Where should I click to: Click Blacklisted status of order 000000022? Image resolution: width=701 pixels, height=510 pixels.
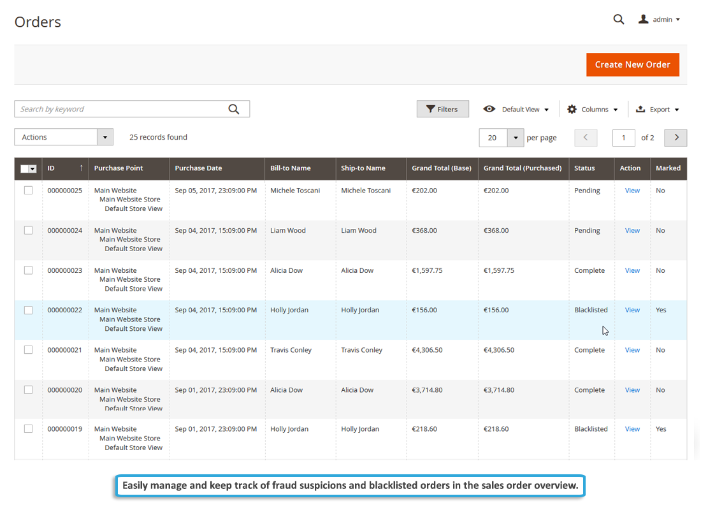point(591,310)
